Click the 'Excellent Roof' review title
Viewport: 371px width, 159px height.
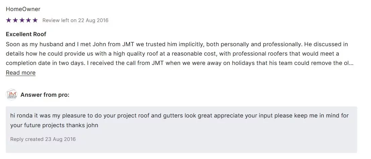point(26,34)
